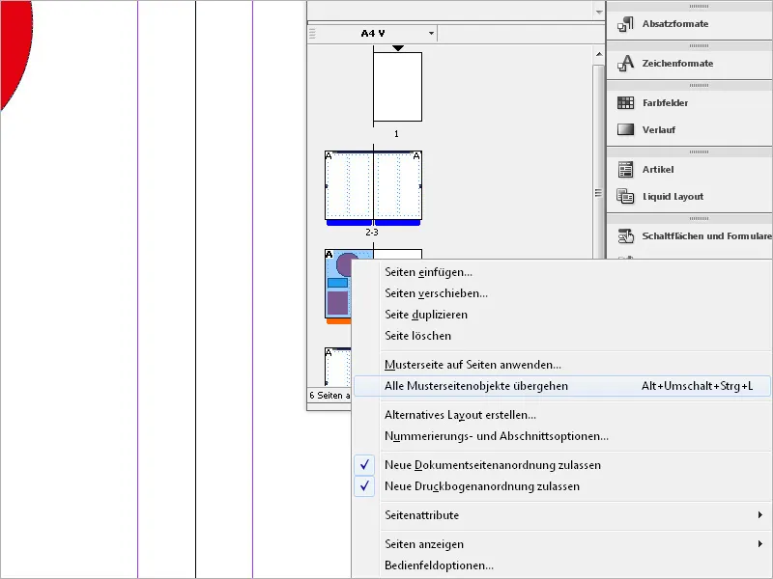This screenshot has width=773, height=579.
Task: Open the Liquid Layout panel icon
Action: click(x=625, y=196)
